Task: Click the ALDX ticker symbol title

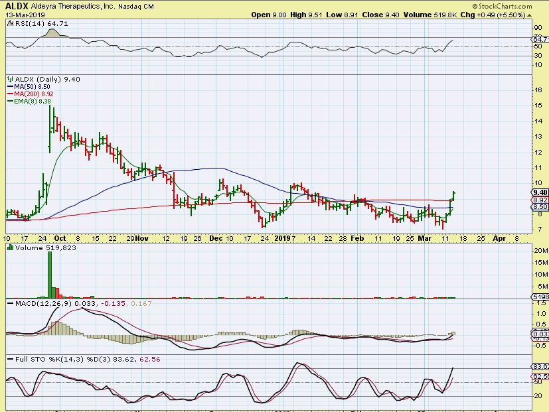Action: pyautogui.click(x=16, y=5)
